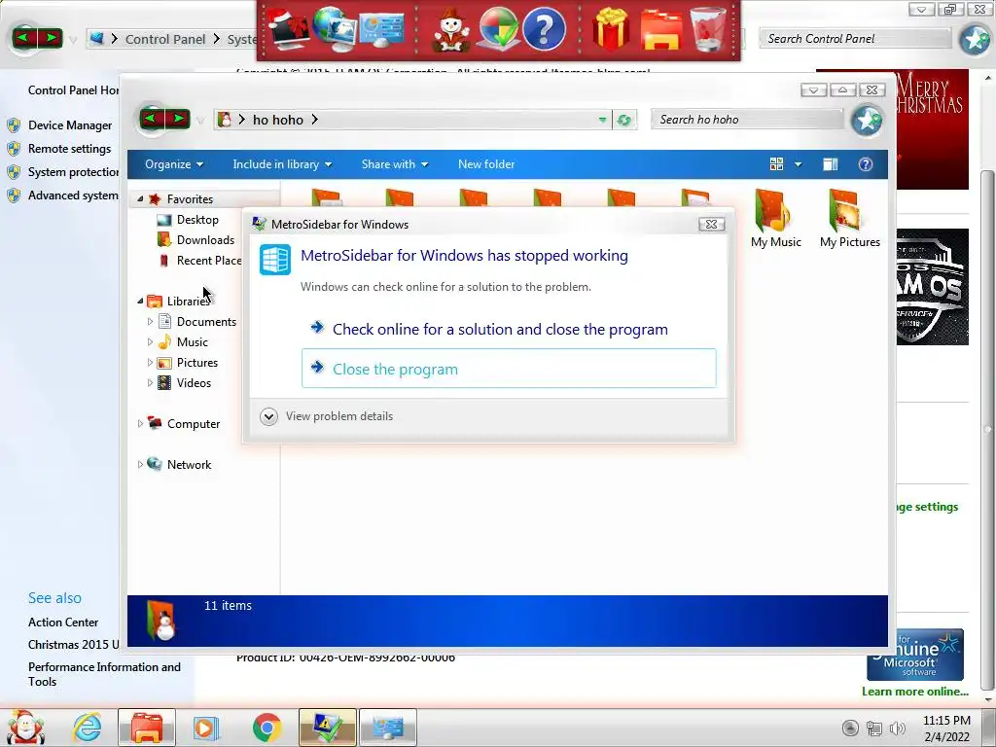996x747 pixels.
Task: Open Advanced system settings link
Action: pyautogui.click(x=73, y=196)
